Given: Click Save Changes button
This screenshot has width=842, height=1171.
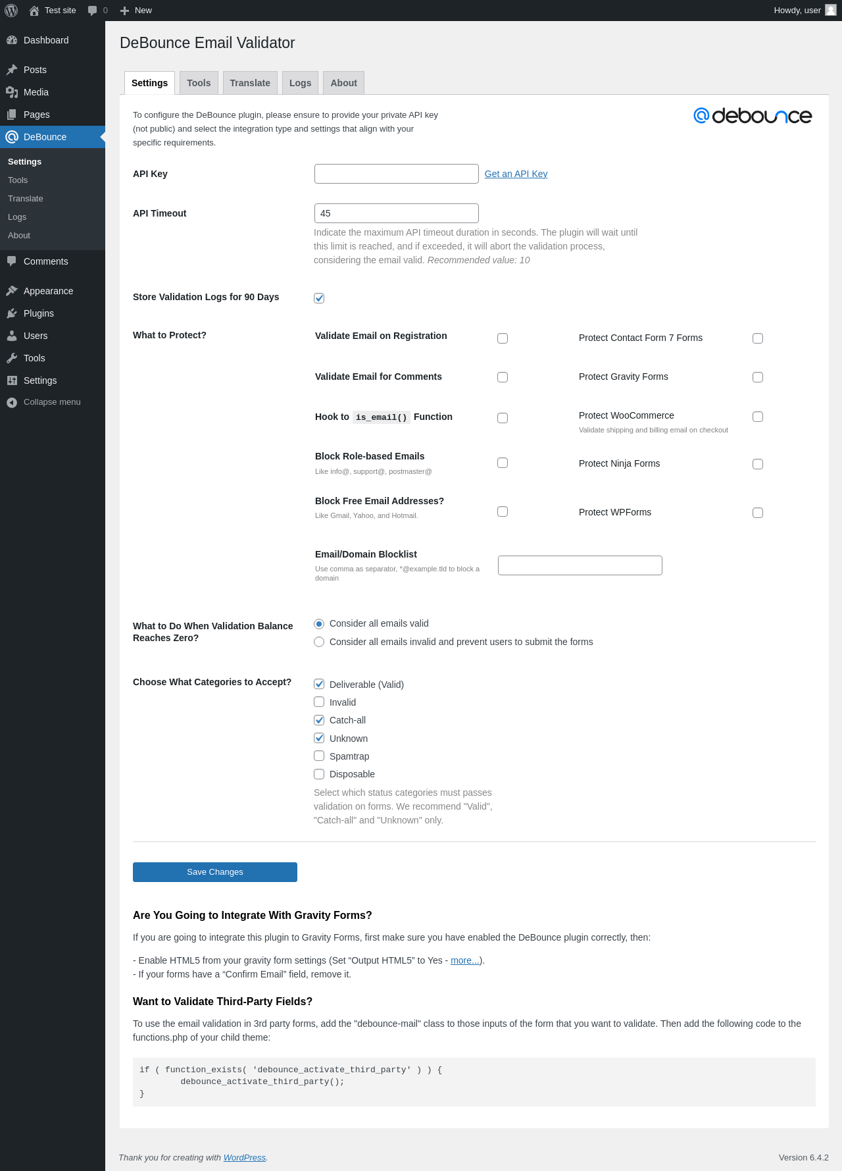Looking at the screenshot, I should click(x=215, y=872).
